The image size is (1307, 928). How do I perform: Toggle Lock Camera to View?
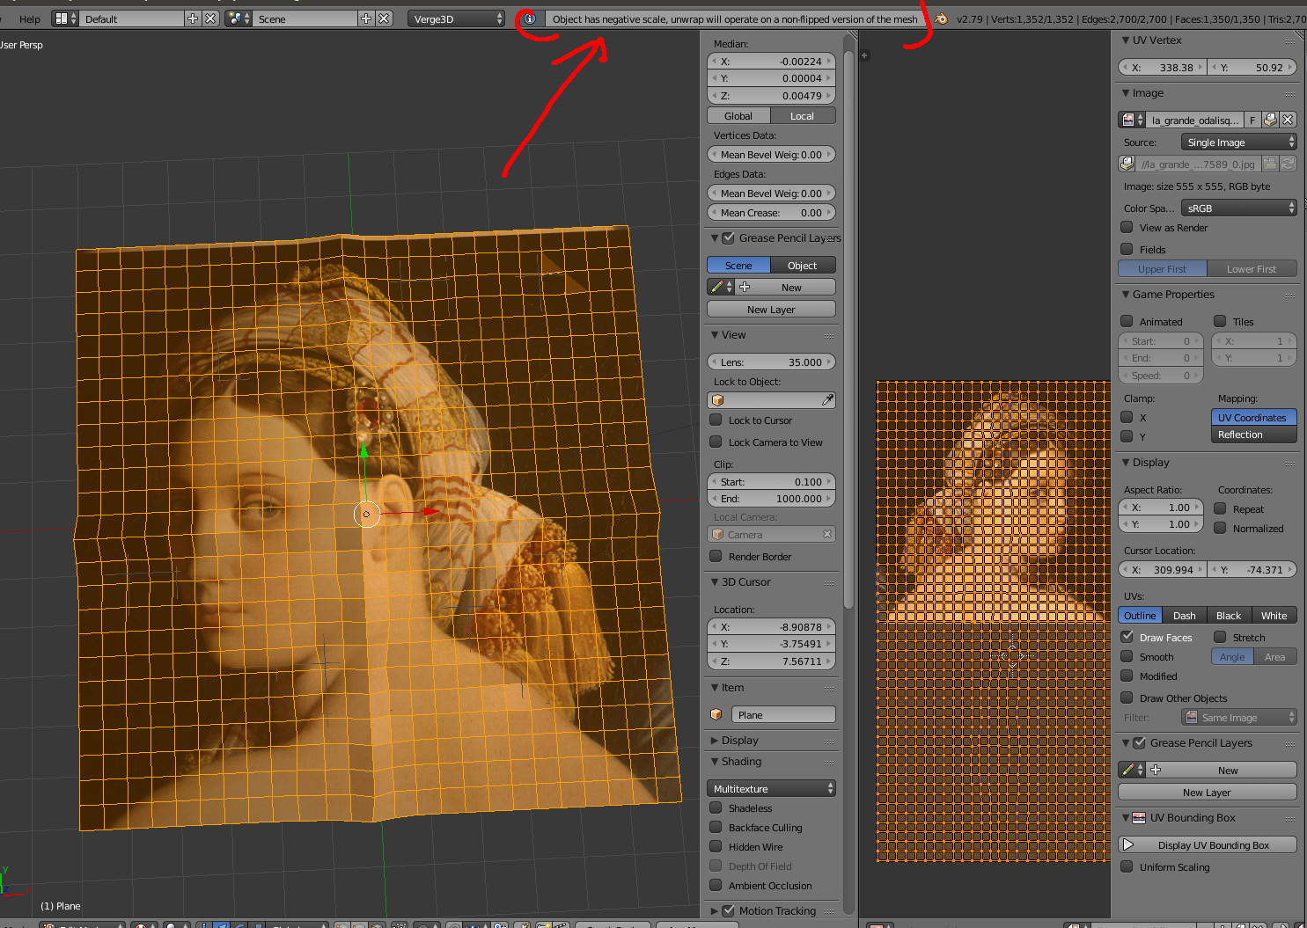716,442
